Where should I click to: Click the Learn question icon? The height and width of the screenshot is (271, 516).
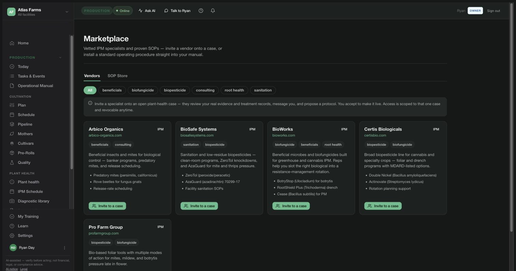tap(12, 226)
